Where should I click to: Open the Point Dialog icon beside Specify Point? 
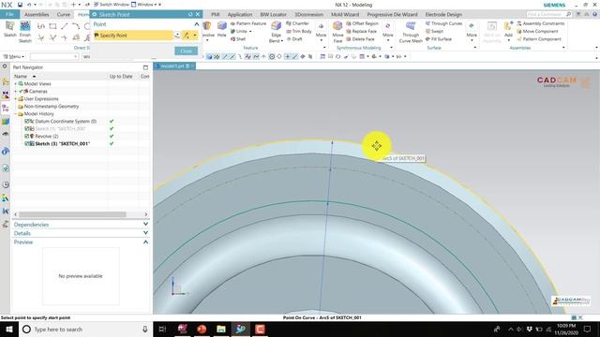click(177, 36)
